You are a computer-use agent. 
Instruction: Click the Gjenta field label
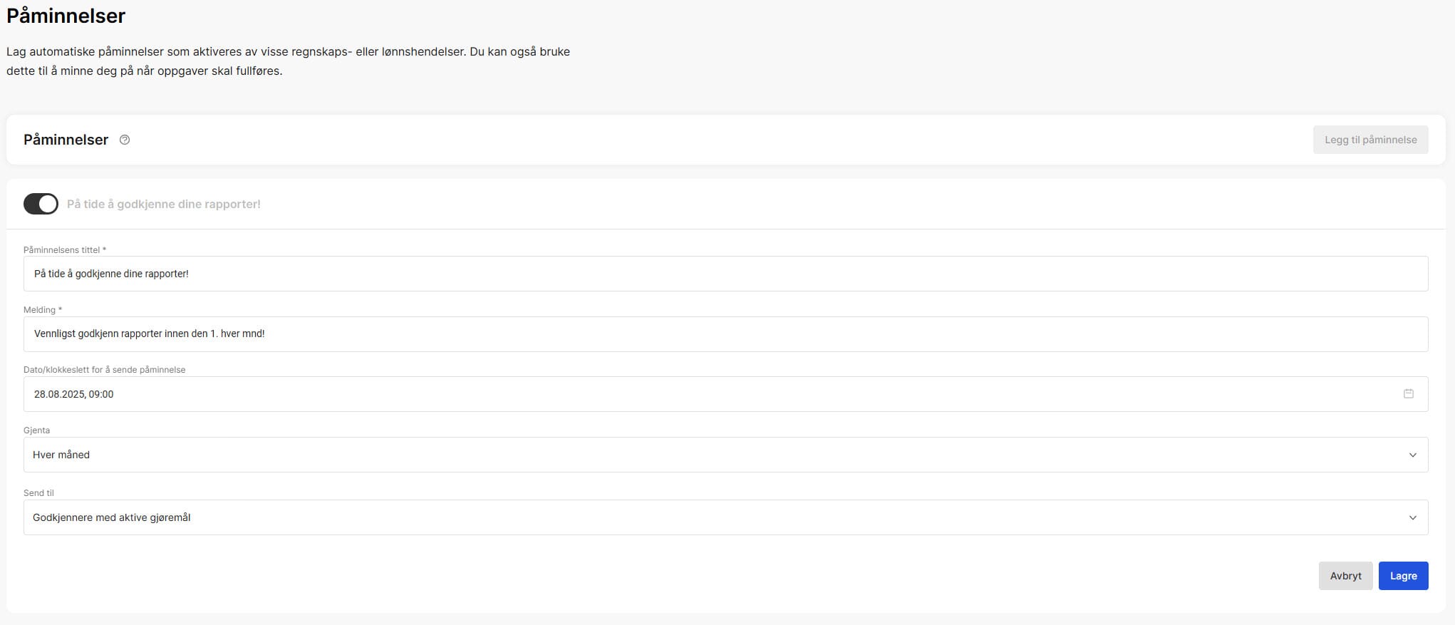[x=36, y=430]
